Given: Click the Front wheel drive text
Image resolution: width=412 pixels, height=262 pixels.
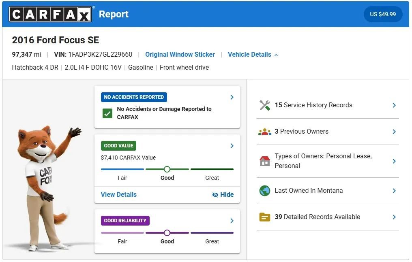Looking at the screenshot, I should click(184, 67).
